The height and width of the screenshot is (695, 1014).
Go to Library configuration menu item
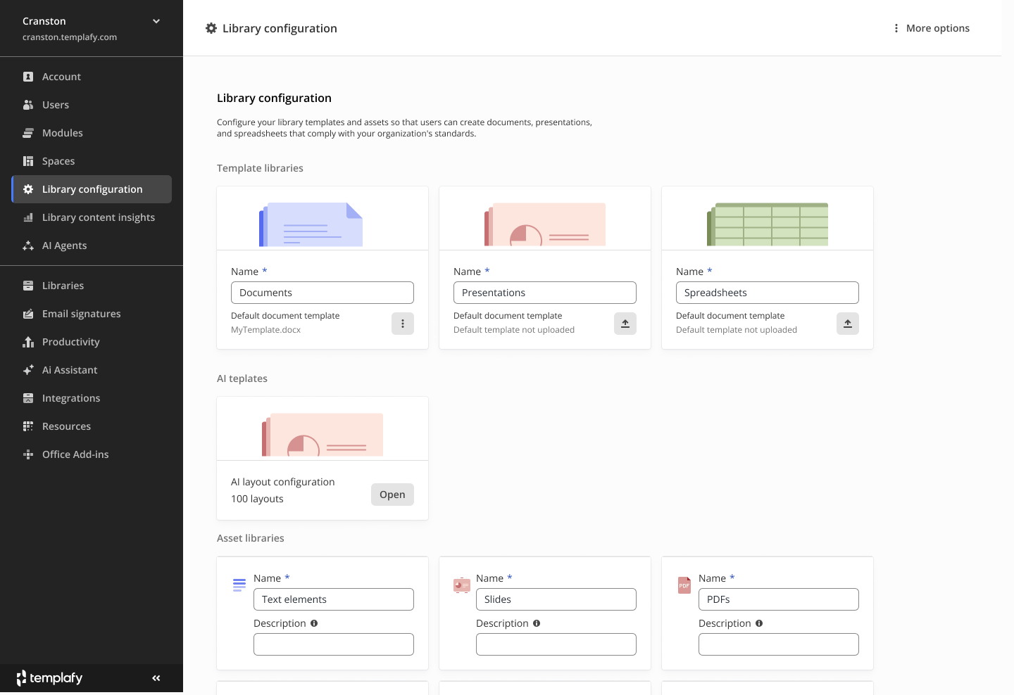pos(92,189)
